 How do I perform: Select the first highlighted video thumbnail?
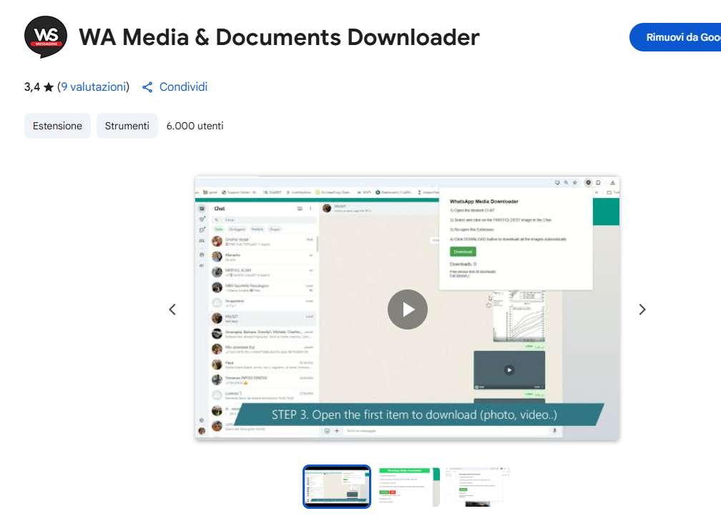(337, 487)
